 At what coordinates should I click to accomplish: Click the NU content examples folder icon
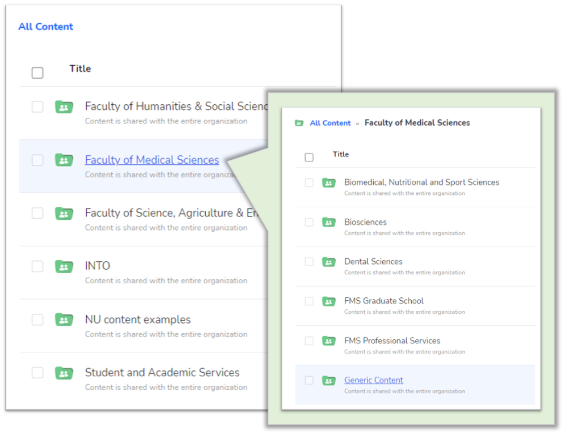point(64,320)
